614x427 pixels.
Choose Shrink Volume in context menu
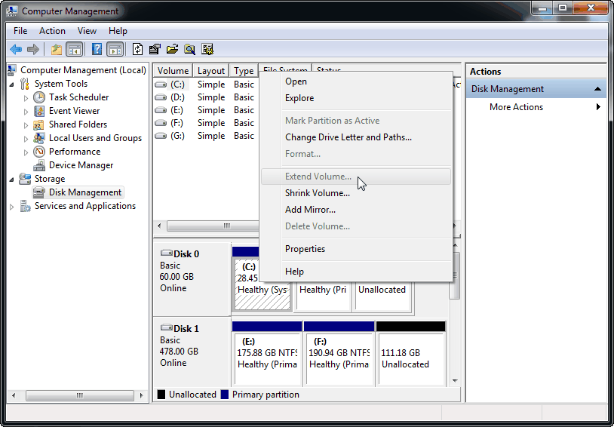(318, 193)
